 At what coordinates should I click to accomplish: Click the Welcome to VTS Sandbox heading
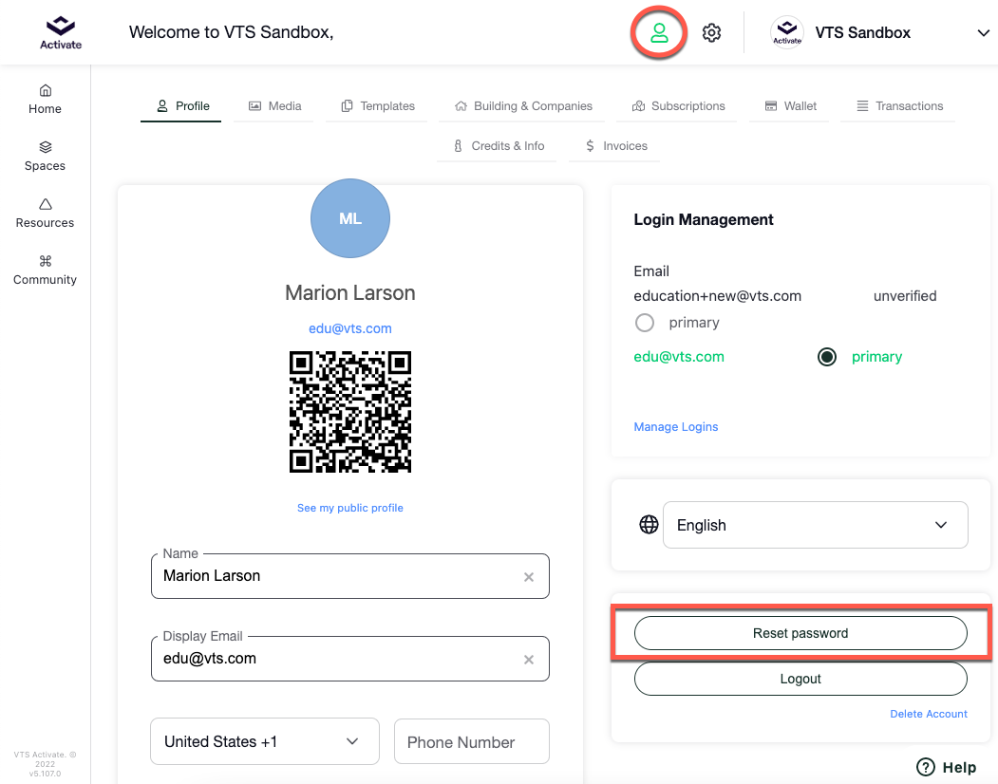231,32
